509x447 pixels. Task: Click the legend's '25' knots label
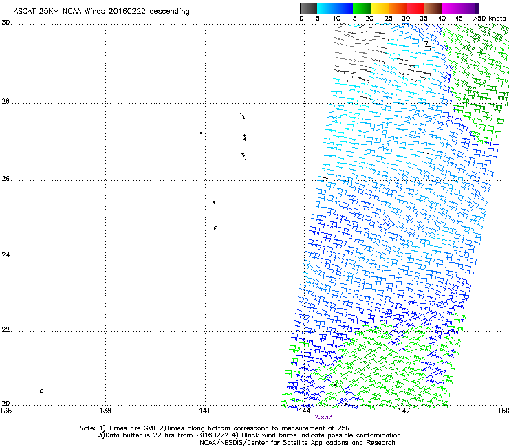[x=389, y=19]
